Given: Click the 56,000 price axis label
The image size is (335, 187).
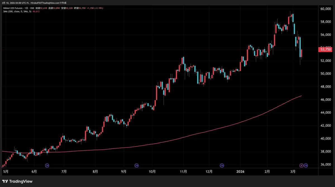Looking at the screenshot, I should pyautogui.click(x=326, y=35).
